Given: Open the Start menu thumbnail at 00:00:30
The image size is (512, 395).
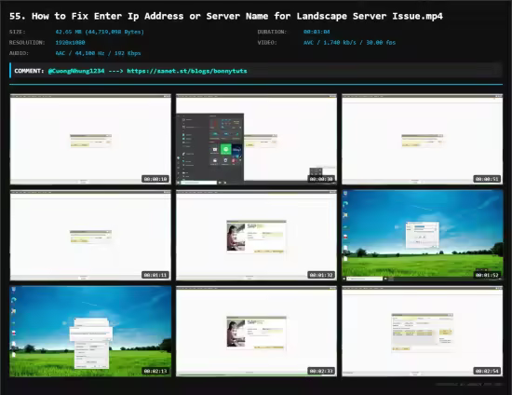Looking at the screenshot, I should 256,139.
